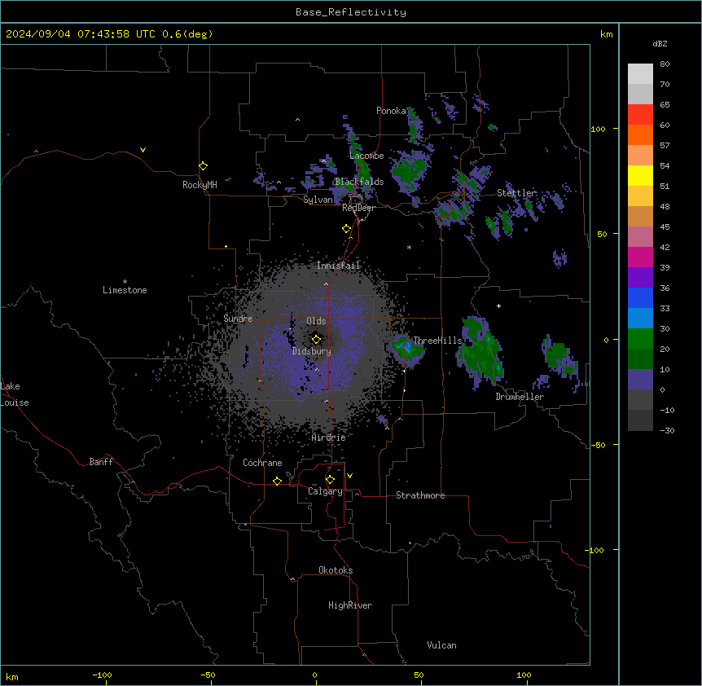Image resolution: width=702 pixels, height=686 pixels.
Task: Select the magenta 42 to 39 dBZ swatch
Action: [640, 257]
